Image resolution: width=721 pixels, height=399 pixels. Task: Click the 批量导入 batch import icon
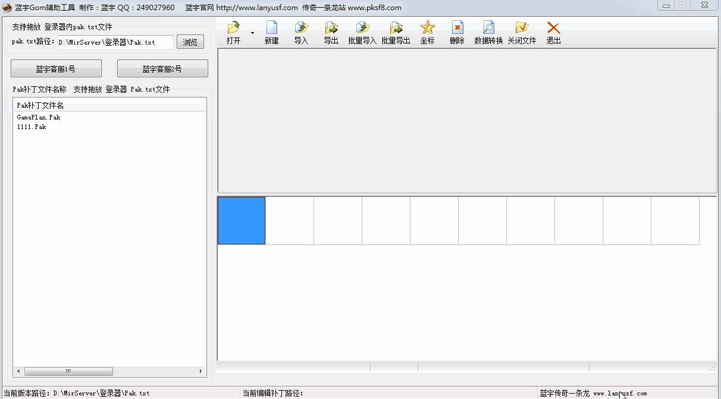point(362,28)
